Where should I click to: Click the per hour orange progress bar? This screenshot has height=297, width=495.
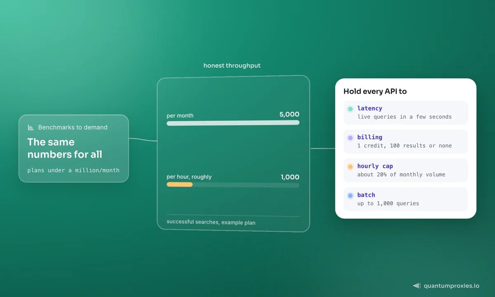coord(179,184)
